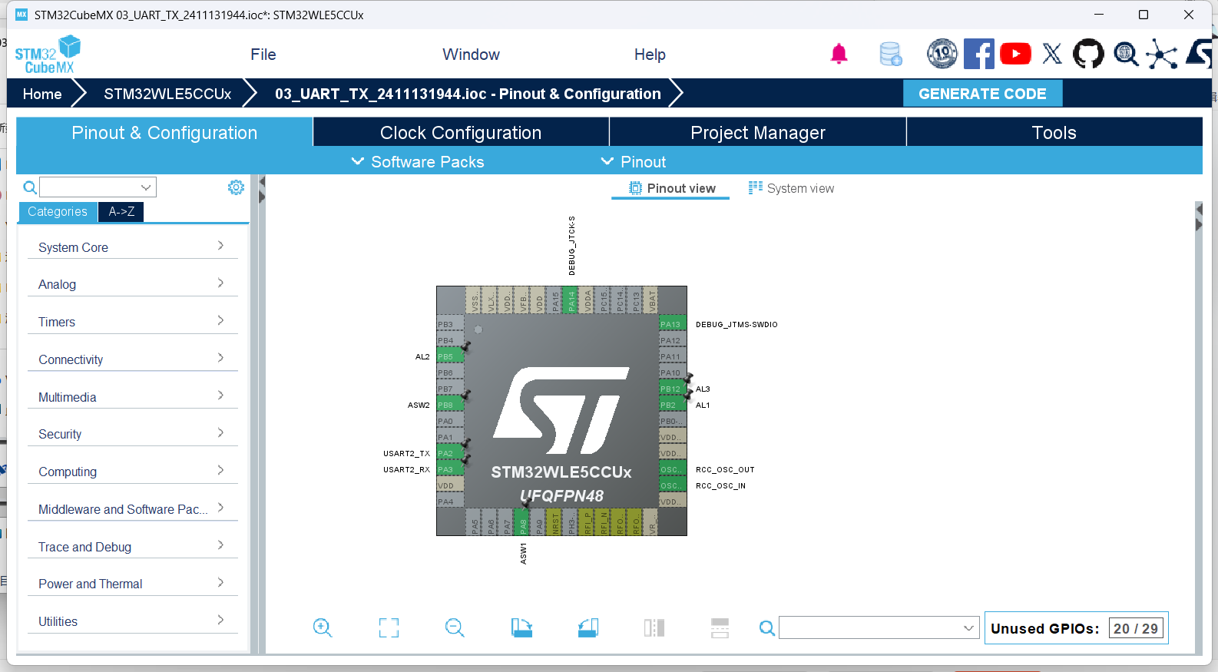This screenshot has height=672, width=1218.
Task: Open the File menu
Action: coord(263,55)
